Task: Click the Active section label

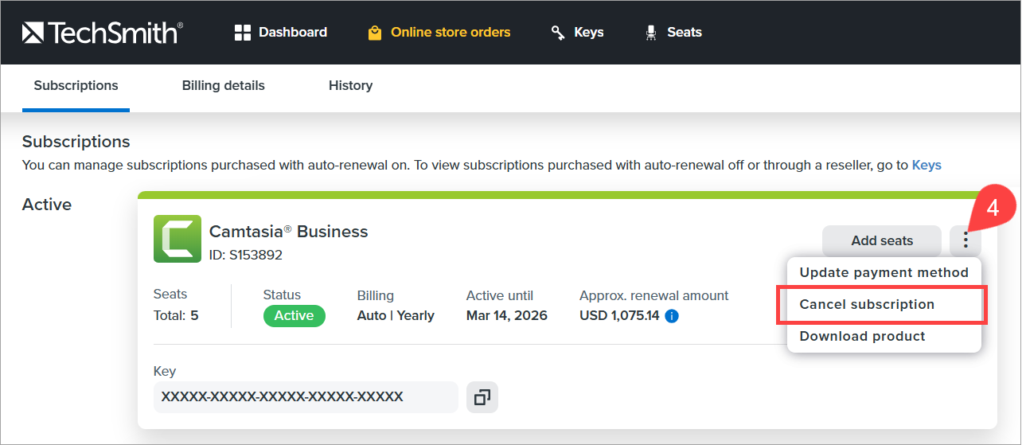Action: (x=47, y=205)
